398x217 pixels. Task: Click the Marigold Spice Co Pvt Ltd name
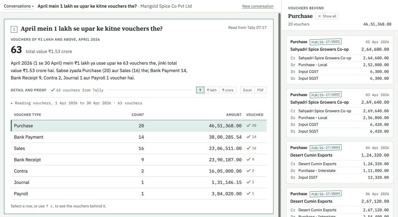tap(166, 6)
